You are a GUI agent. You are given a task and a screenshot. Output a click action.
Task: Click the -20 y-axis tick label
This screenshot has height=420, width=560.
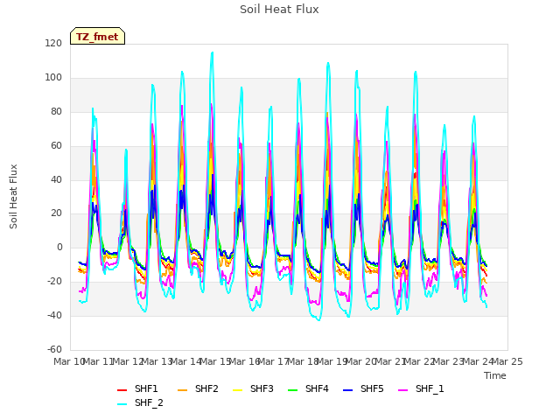pos(54,282)
